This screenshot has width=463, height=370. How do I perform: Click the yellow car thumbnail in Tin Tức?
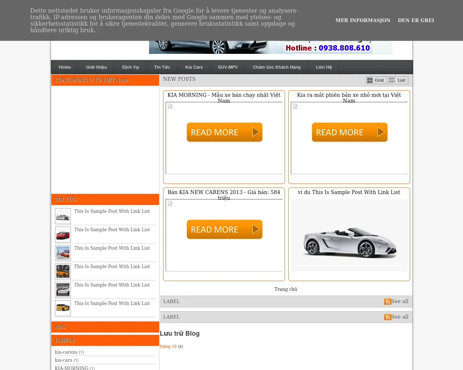(x=63, y=308)
